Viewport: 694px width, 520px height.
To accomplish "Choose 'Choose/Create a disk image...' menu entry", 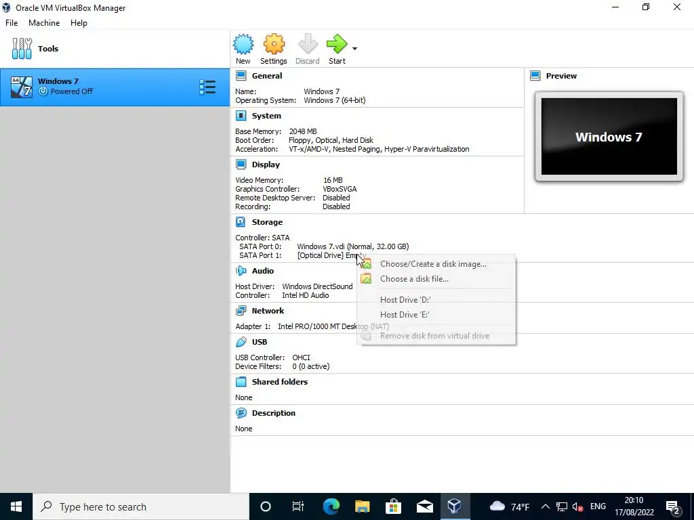I will coord(436,264).
